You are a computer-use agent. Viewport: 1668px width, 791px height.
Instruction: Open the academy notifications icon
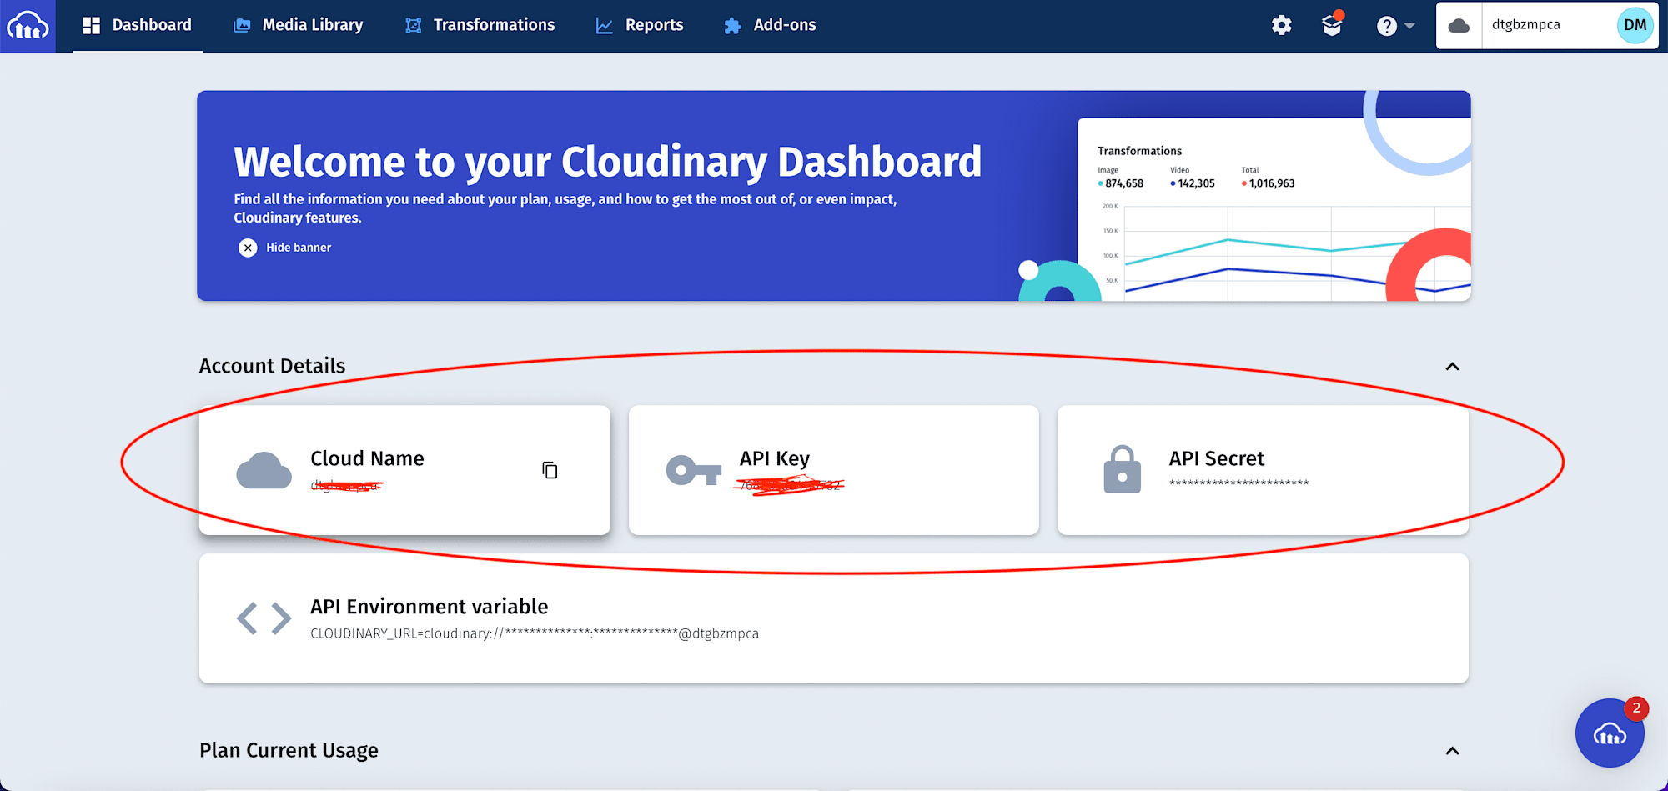[x=1333, y=25]
